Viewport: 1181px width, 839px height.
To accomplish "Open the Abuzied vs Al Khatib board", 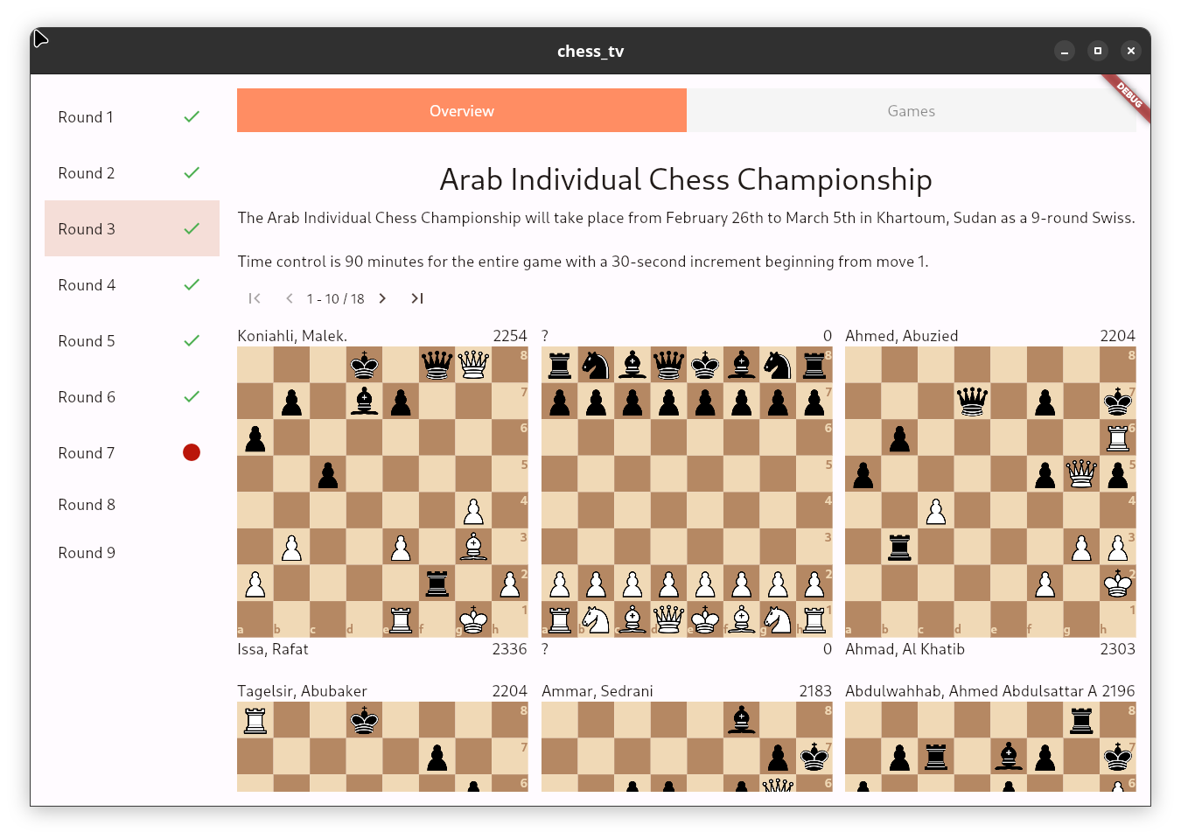I will (989, 492).
